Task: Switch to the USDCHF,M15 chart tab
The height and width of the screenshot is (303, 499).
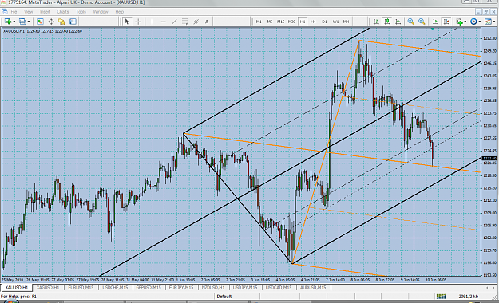Action: pos(115,288)
